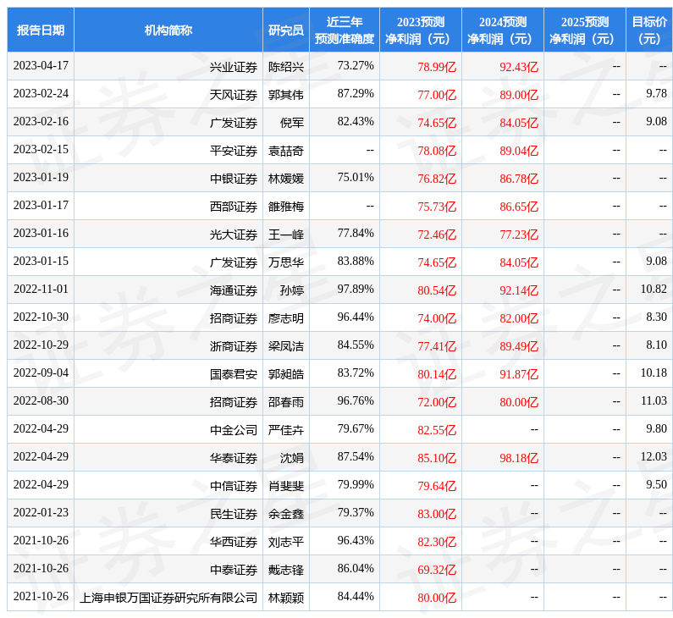Click researcher 陈绍兴
The height and width of the screenshot is (618, 673).
click(x=286, y=67)
